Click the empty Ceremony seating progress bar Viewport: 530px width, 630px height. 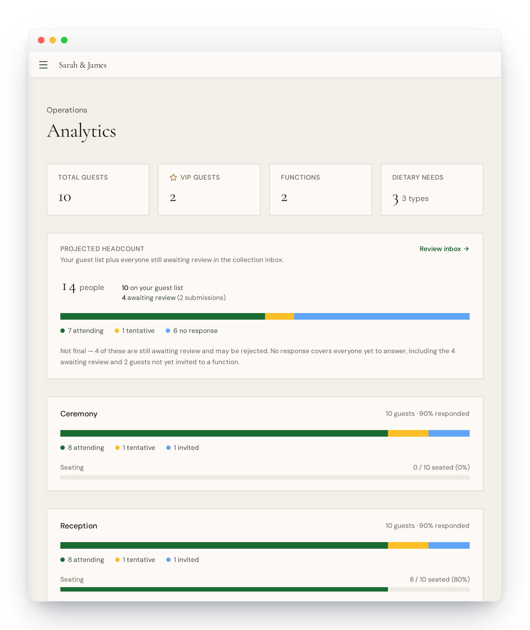click(x=265, y=477)
